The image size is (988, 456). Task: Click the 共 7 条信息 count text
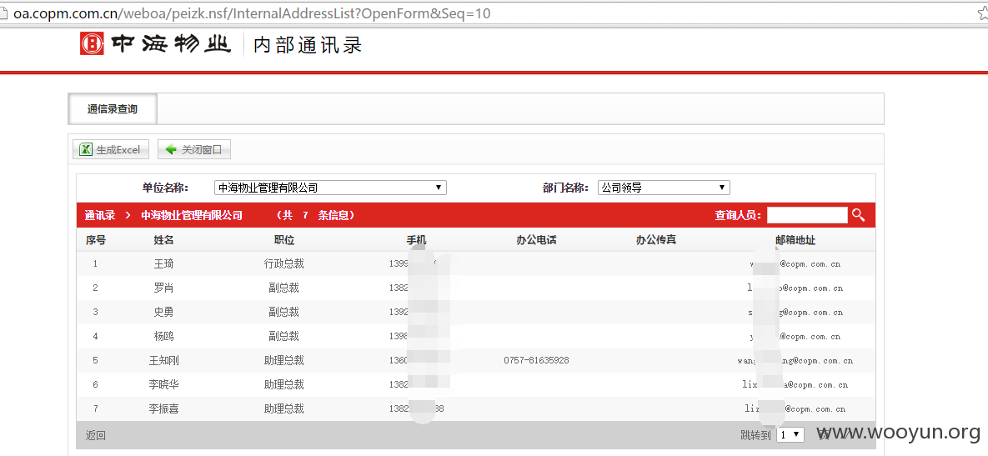click(316, 215)
